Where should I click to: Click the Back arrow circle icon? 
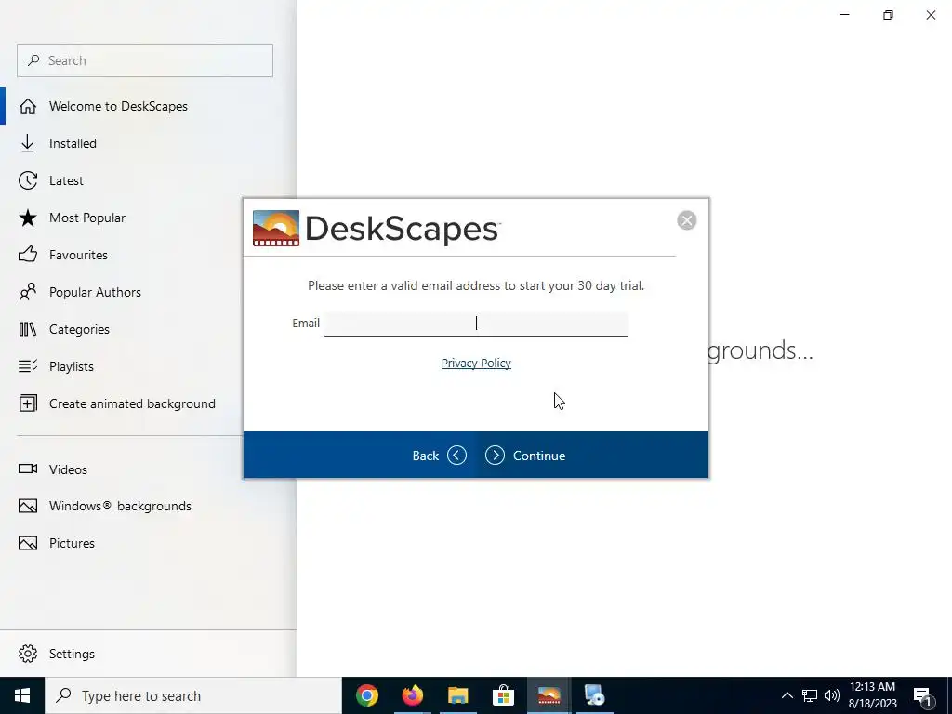tap(456, 456)
